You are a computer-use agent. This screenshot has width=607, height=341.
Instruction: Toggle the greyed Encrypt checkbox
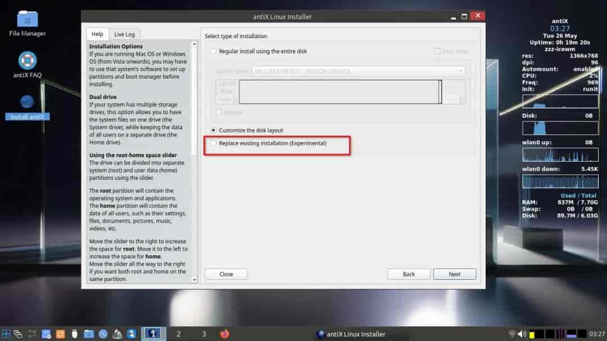tap(219, 112)
